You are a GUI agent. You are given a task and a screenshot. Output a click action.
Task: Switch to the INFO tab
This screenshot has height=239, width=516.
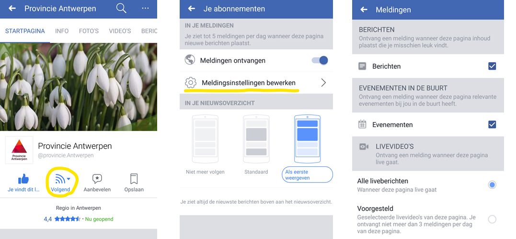coord(62,31)
